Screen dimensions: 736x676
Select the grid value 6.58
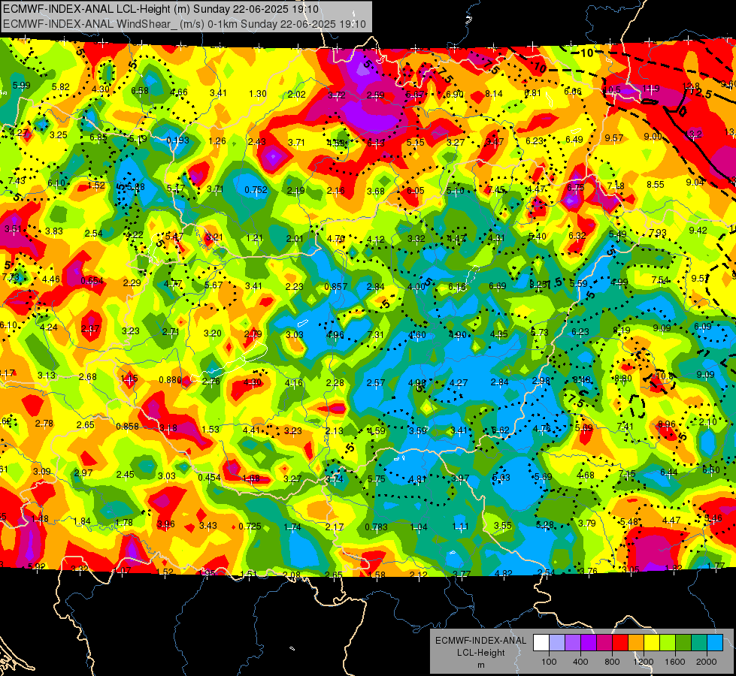coord(140,91)
